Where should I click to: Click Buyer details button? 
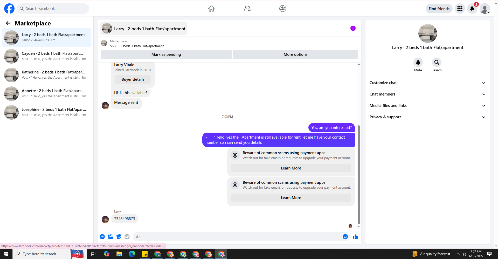pos(133,79)
